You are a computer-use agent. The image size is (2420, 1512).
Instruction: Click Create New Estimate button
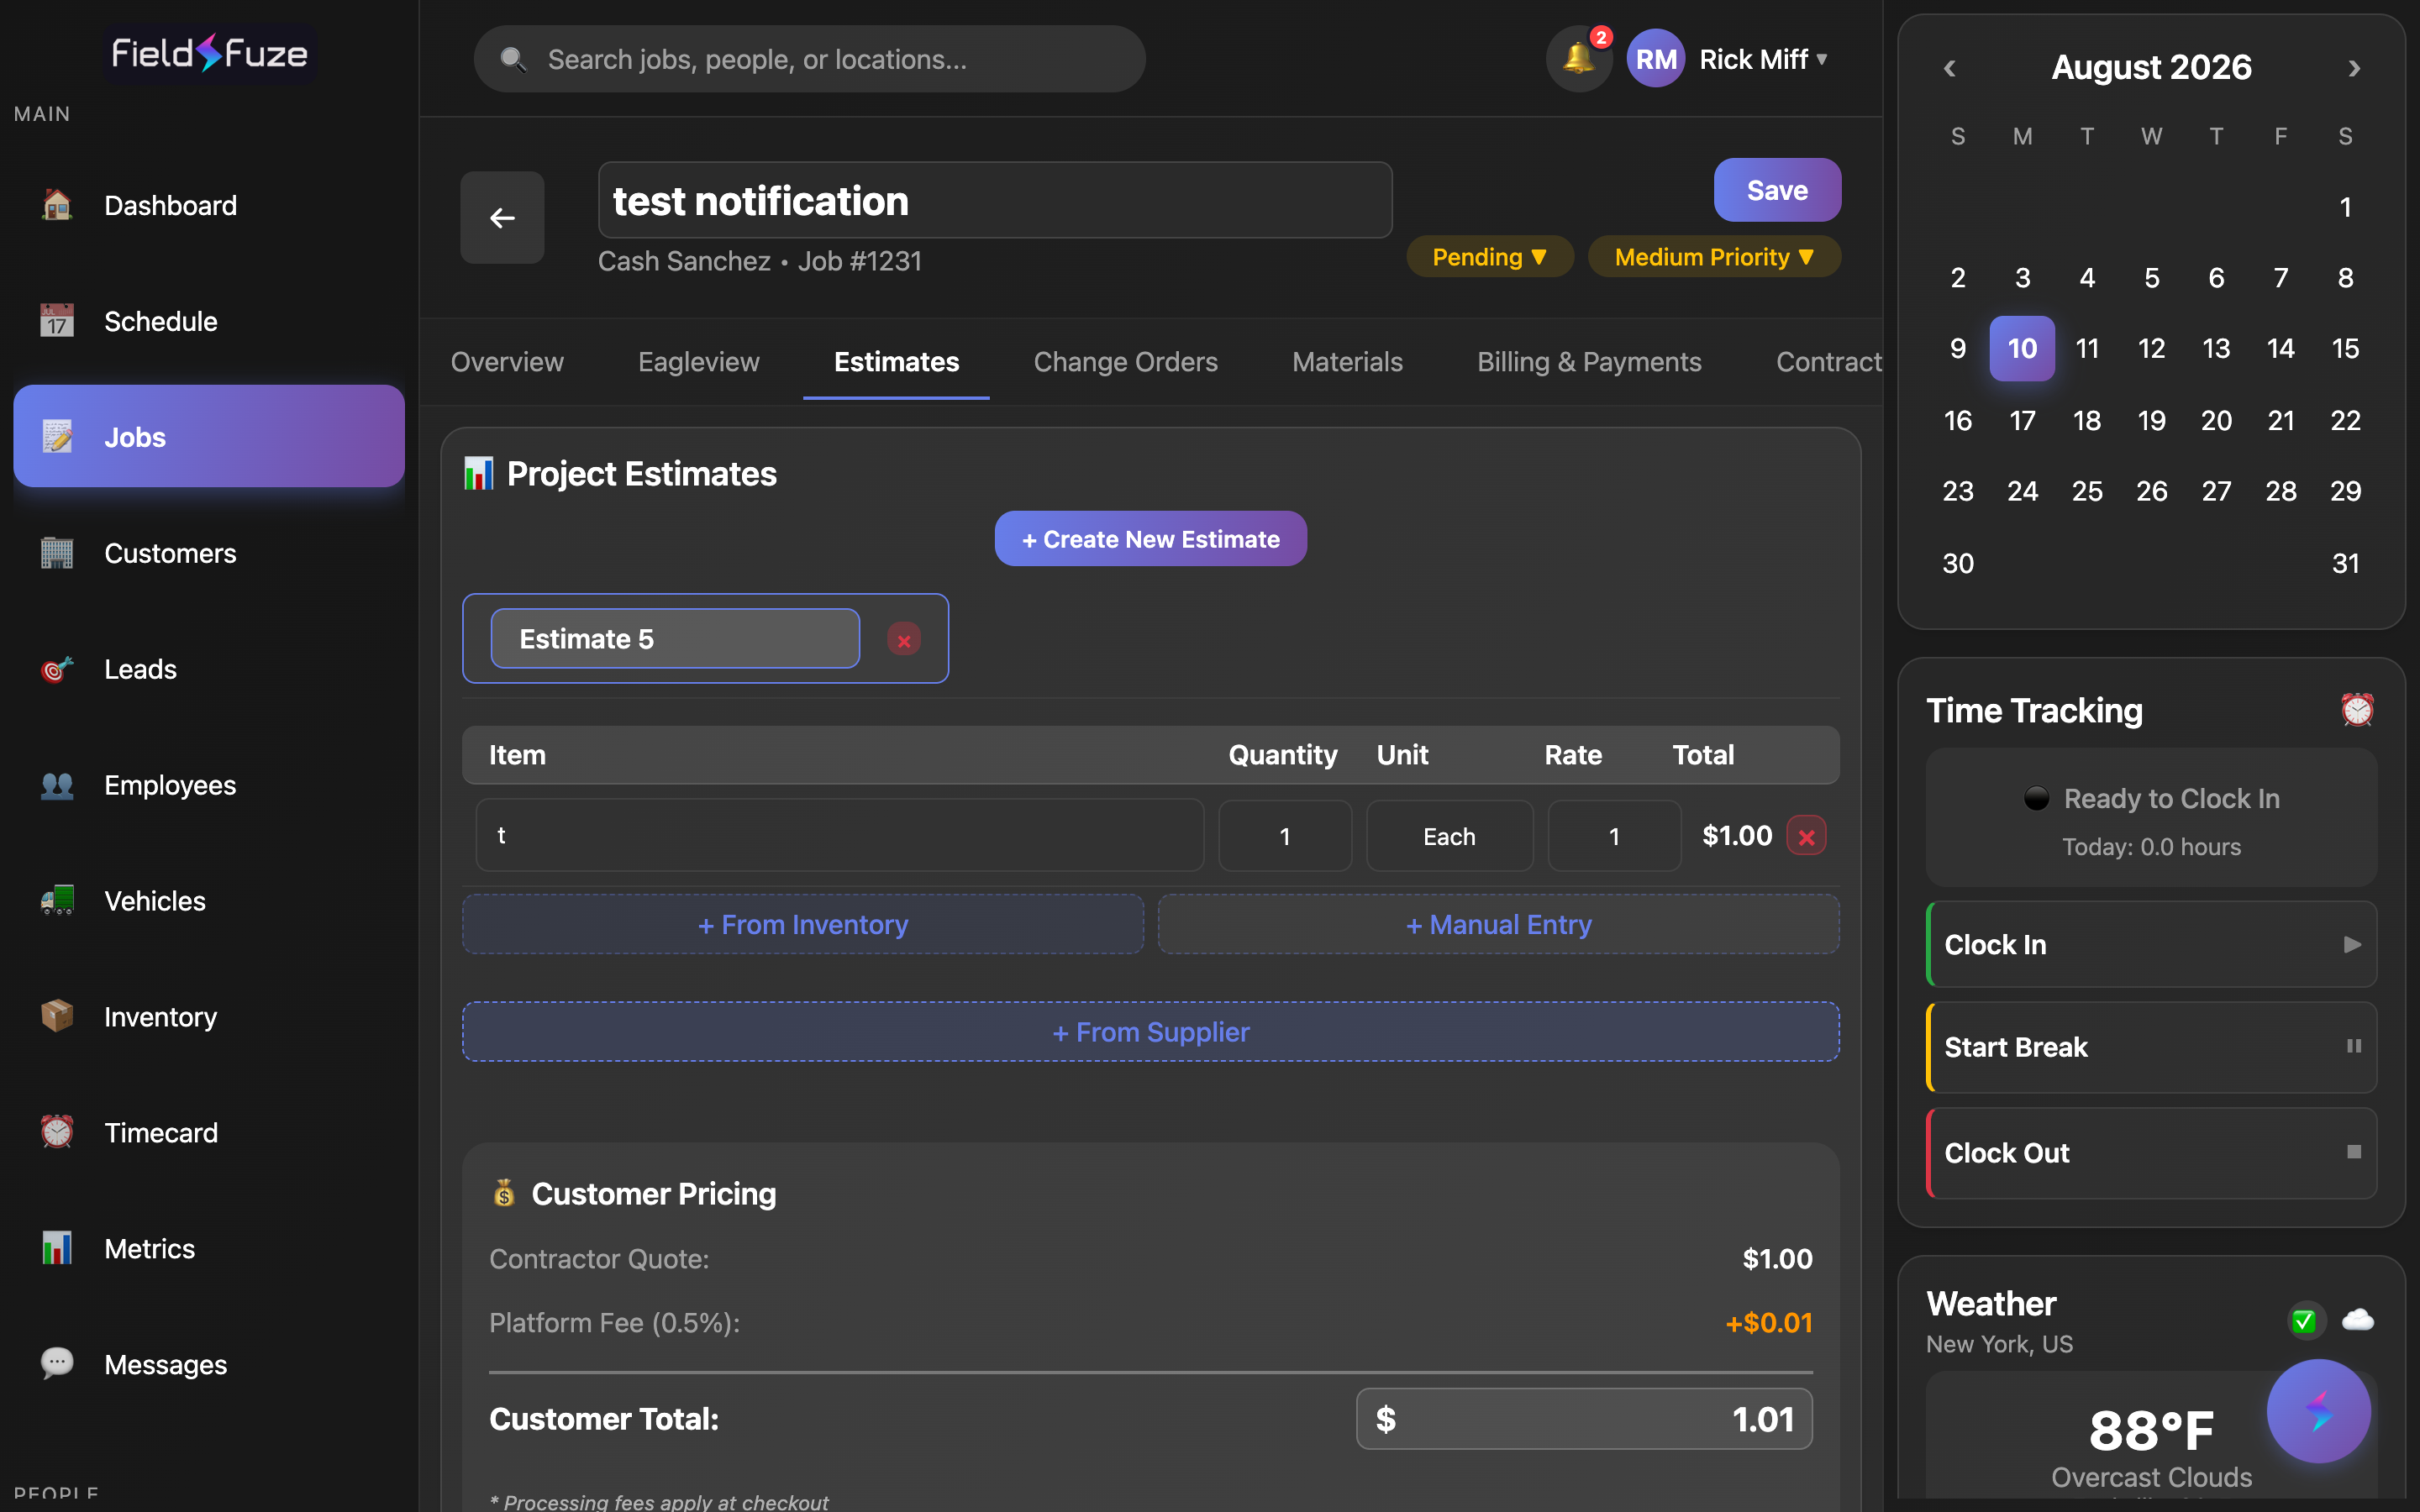1150,539
